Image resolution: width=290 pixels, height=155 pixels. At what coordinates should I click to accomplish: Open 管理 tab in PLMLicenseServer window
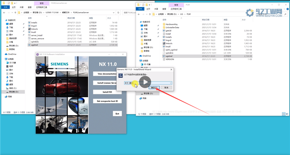(x=42, y=3)
